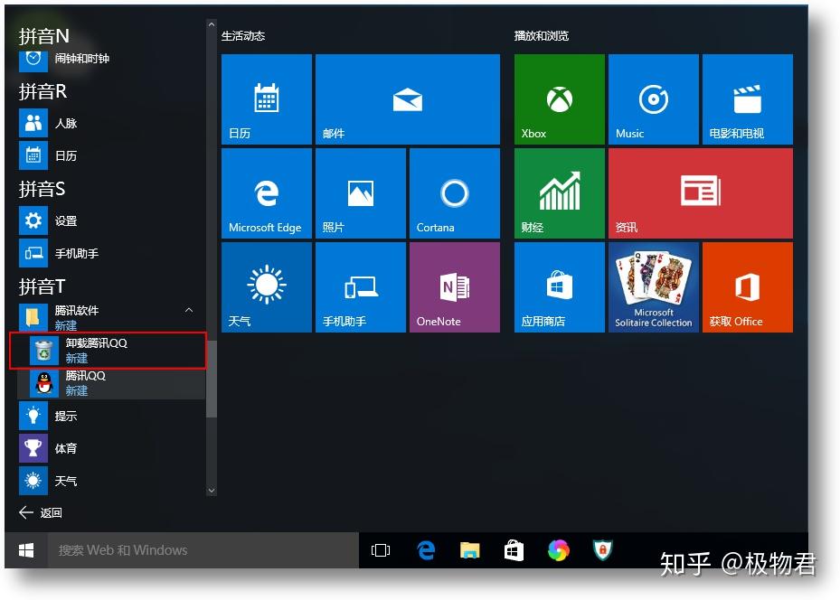840x600 pixels.
Task: Click the Windows Start button
Action: click(x=26, y=549)
